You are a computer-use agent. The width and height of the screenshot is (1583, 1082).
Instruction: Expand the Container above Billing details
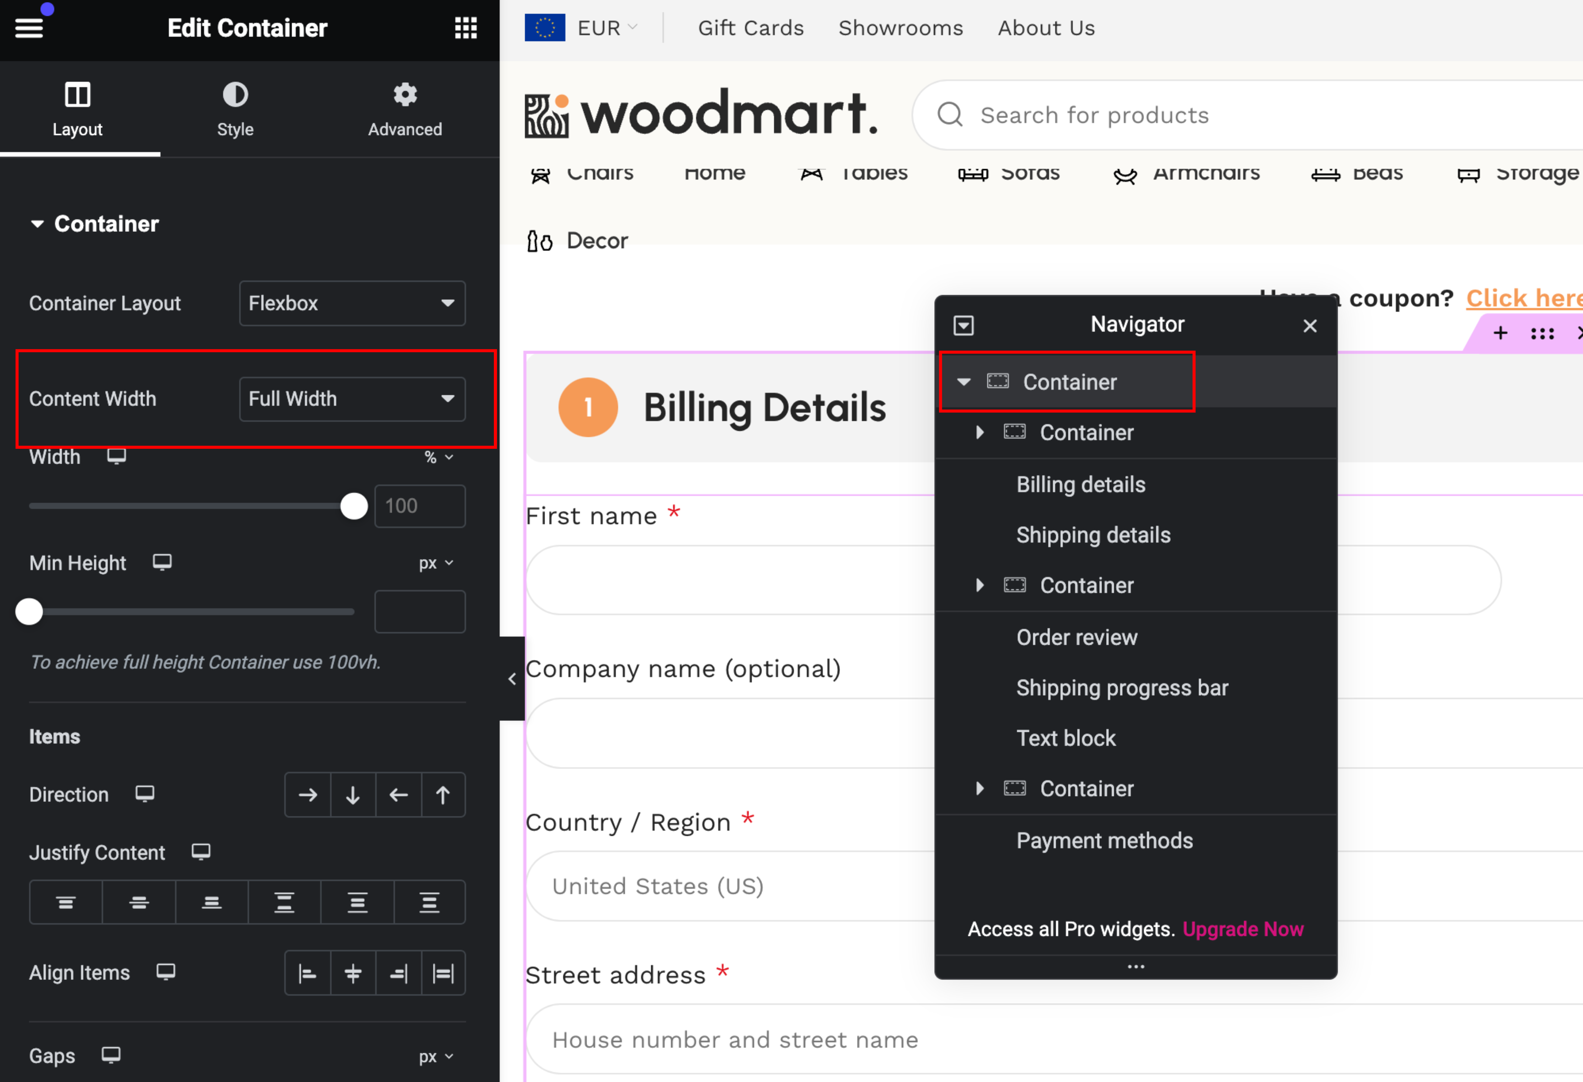[979, 432]
